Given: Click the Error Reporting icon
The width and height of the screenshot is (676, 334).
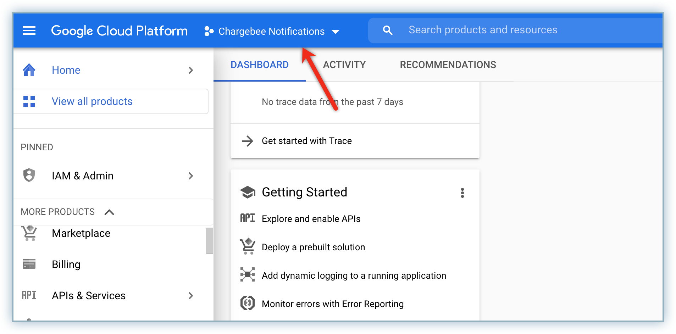Looking at the screenshot, I should (248, 303).
